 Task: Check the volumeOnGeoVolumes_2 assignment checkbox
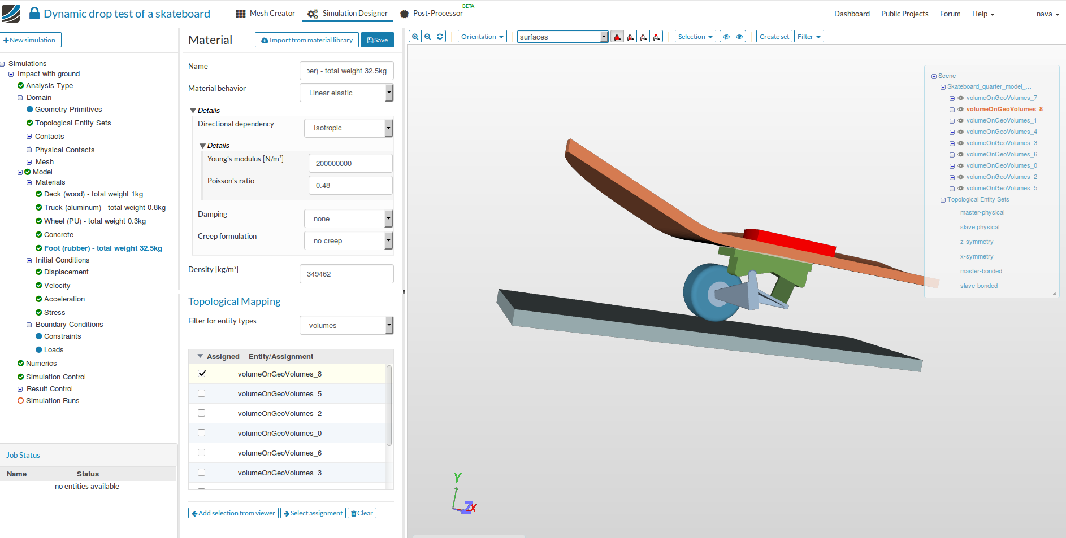point(202,413)
